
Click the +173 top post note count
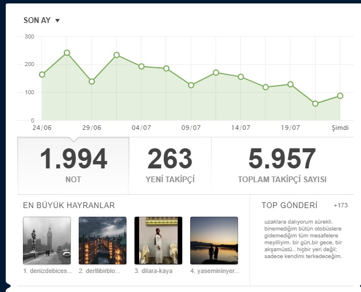tap(340, 205)
